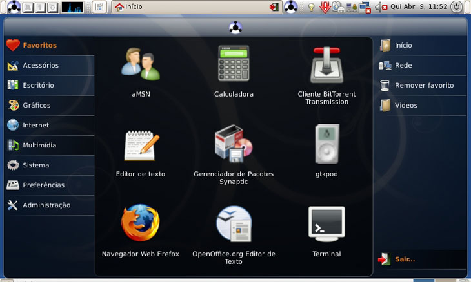Open the Videos folder shortcut

click(406, 105)
